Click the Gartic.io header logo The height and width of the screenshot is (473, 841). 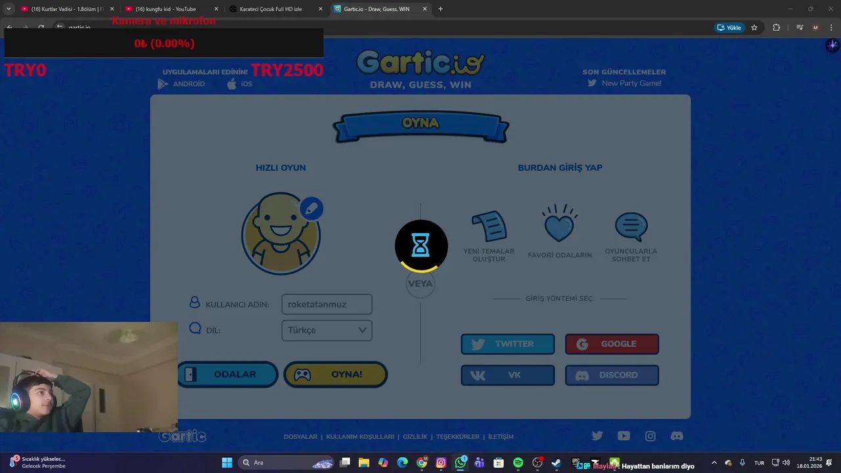point(420,64)
